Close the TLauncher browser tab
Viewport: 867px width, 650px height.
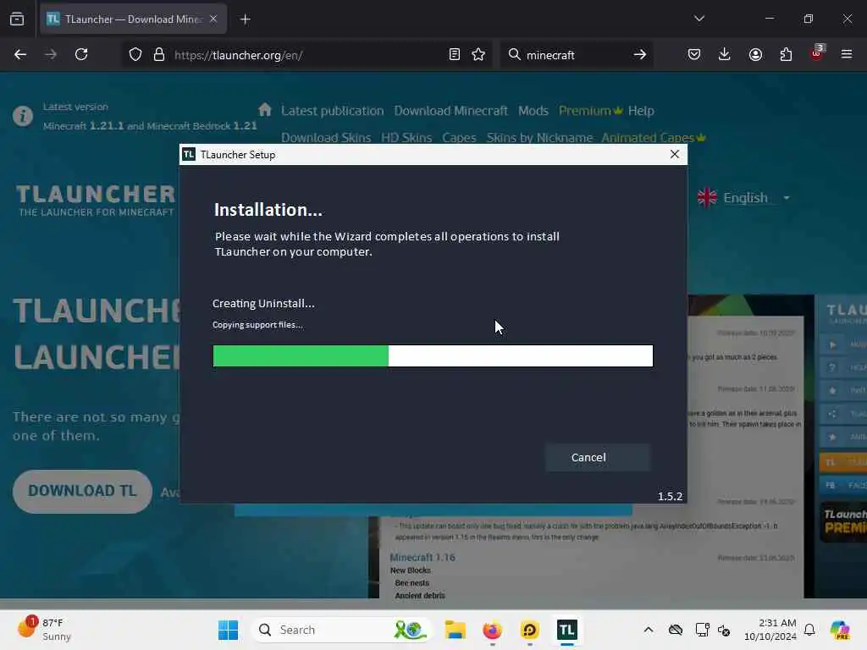pos(213,19)
